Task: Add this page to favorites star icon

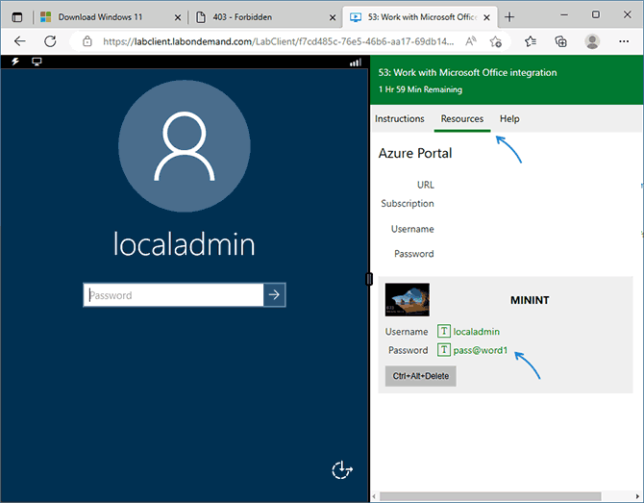Action: [496, 41]
